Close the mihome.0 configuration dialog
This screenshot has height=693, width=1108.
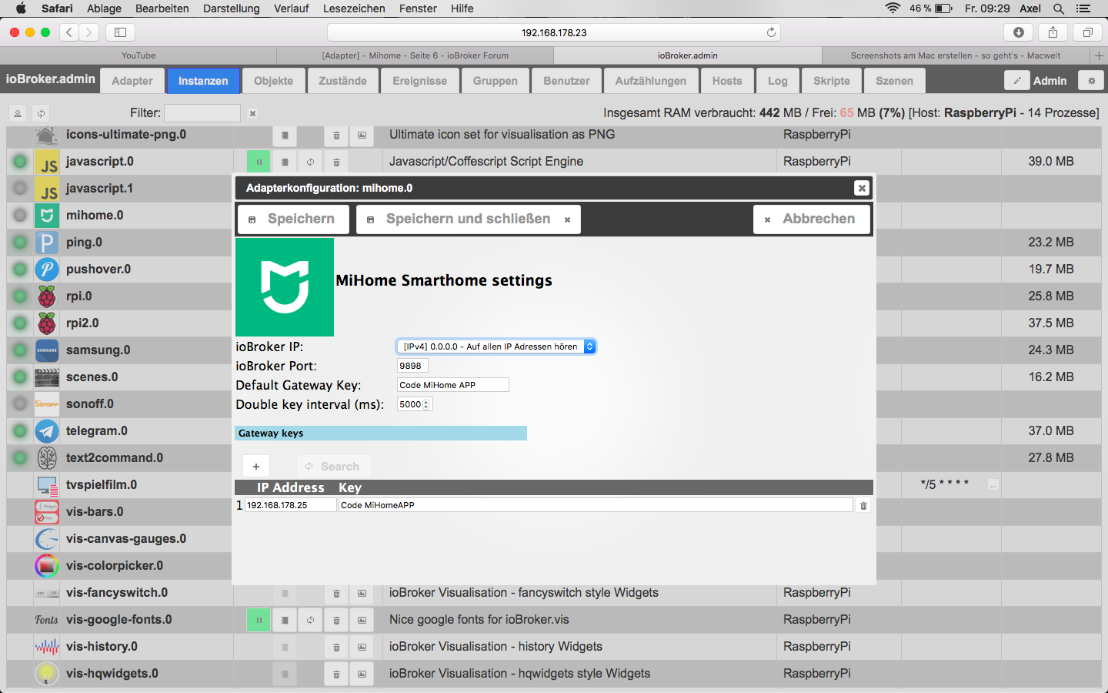click(x=862, y=188)
